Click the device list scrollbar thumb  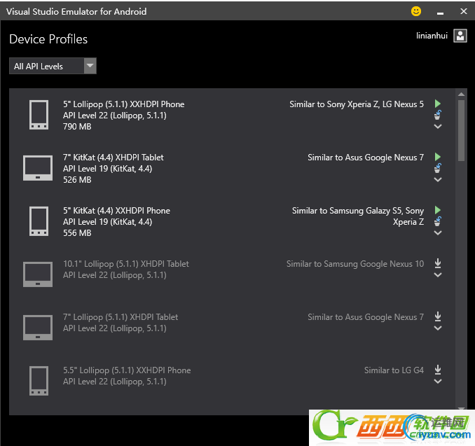pyautogui.click(x=461, y=131)
